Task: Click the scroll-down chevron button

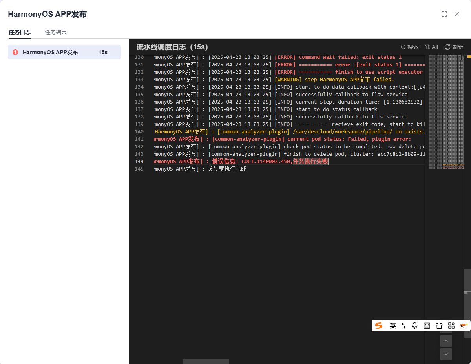Action: (x=446, y=354)
